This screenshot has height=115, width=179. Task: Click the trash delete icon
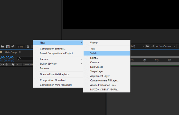click(28, 46)
